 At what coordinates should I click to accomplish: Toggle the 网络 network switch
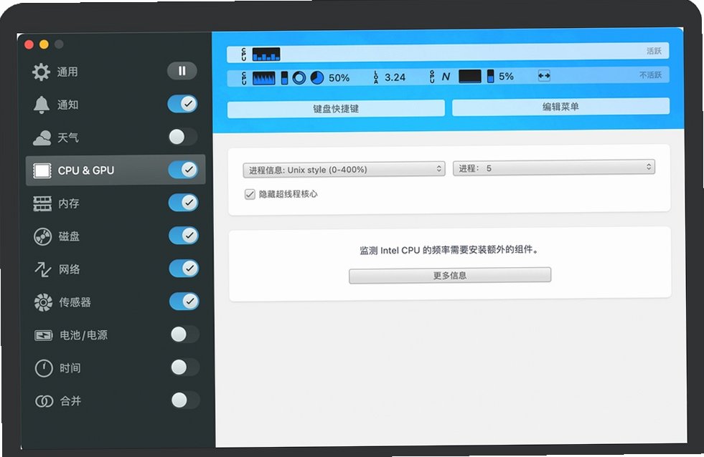184,269
